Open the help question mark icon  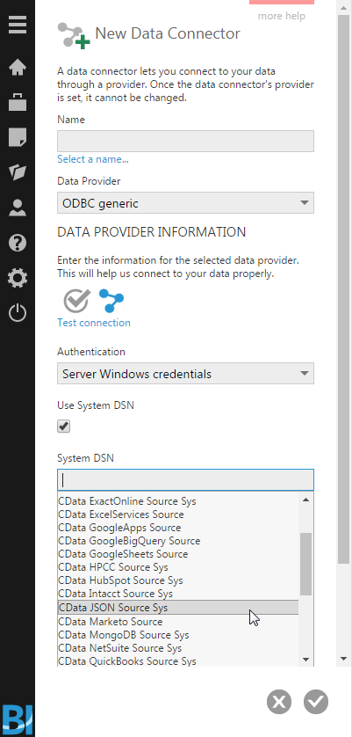[18, 244]
